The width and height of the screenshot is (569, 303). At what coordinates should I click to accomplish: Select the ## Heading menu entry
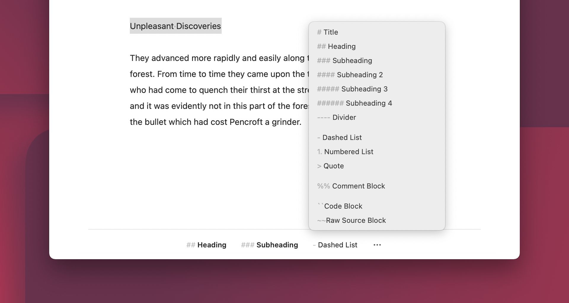click(x=377, y=46)
